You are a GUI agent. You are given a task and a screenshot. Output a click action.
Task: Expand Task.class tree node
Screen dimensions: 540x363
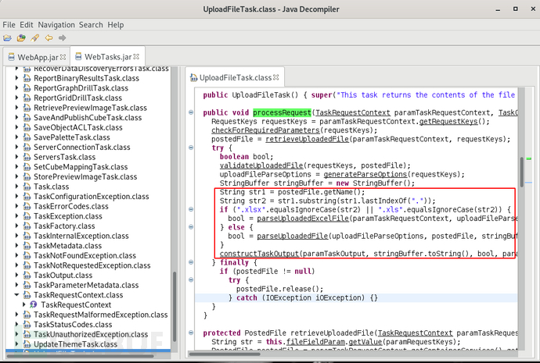coord(16,187)
